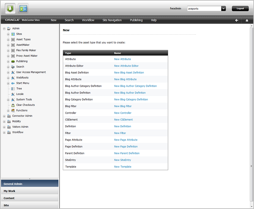Click the New Parent Definition link
Screen dimensions: 254x209
click(x=127, y=153)
